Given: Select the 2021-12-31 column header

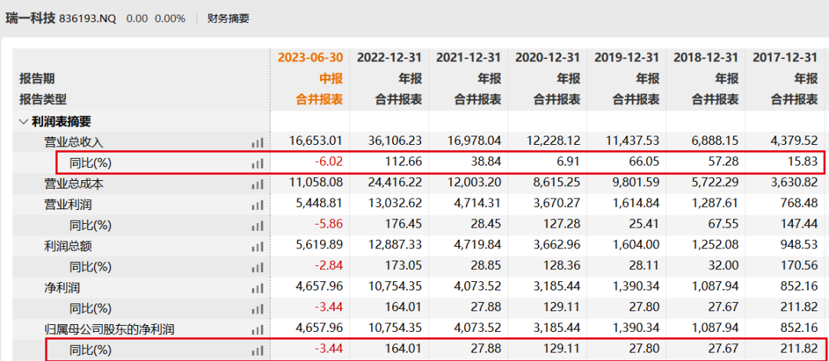Looking at the screenshot, I should point(468,57).
